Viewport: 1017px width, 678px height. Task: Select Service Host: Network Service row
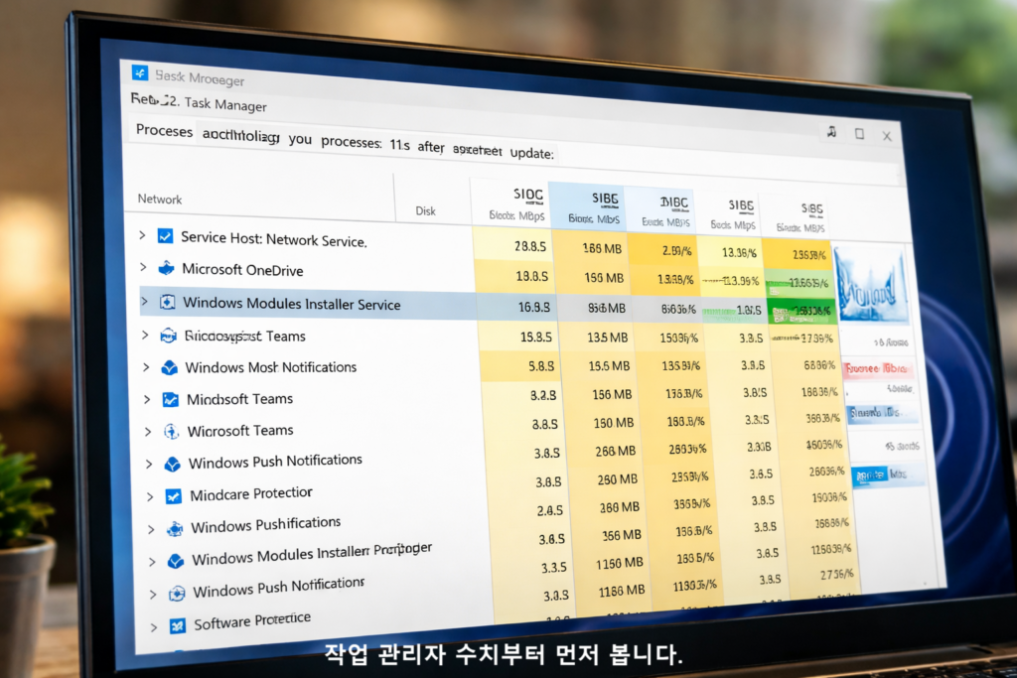(484, 242)
